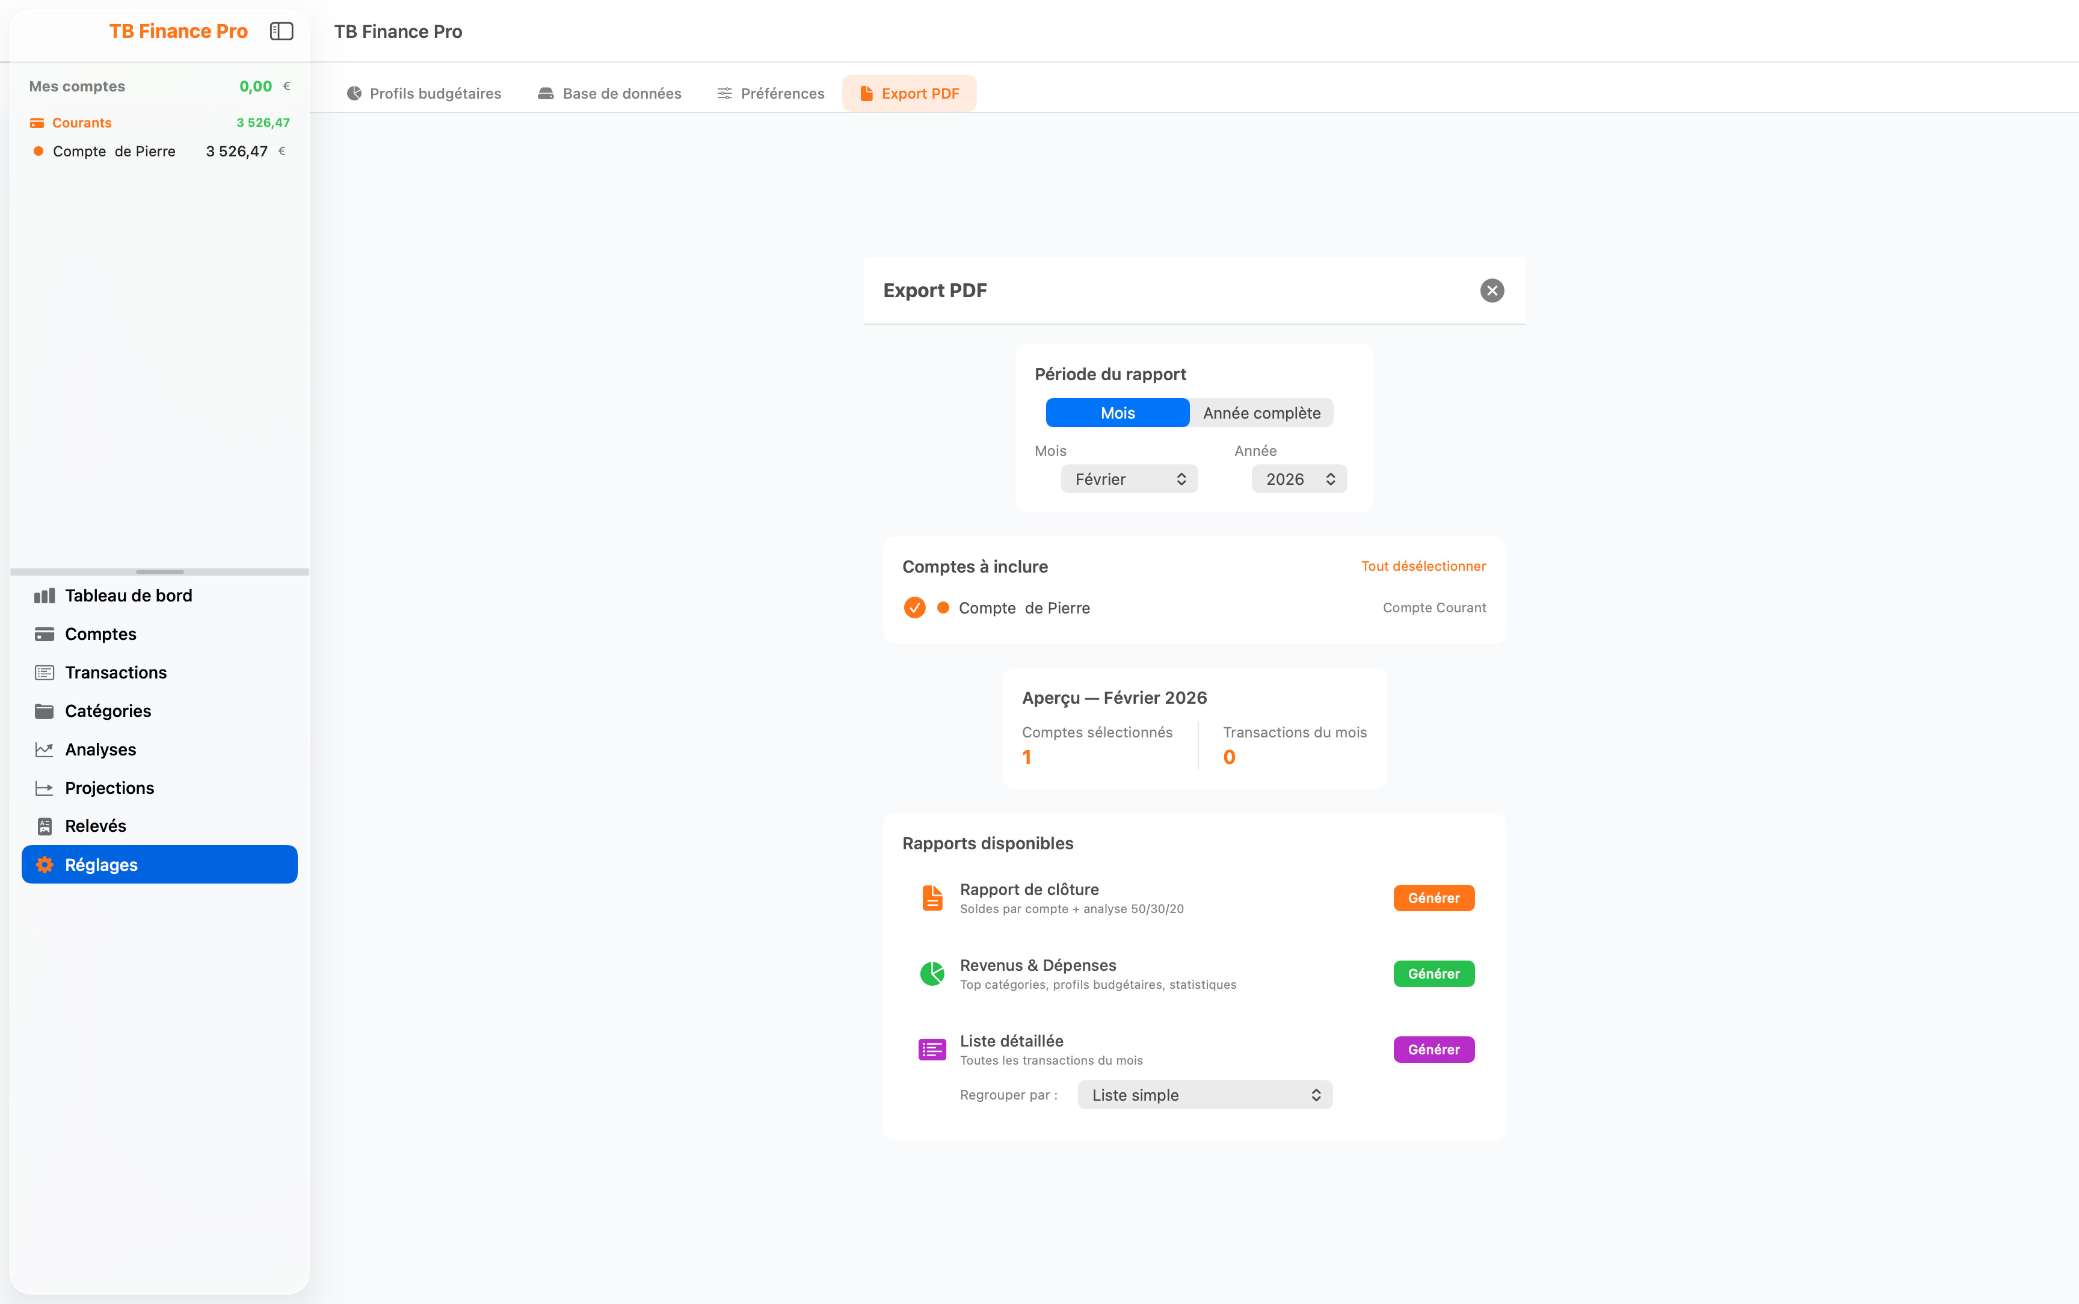
Task: Select the Mois period segment
Action: (1116, 413)
